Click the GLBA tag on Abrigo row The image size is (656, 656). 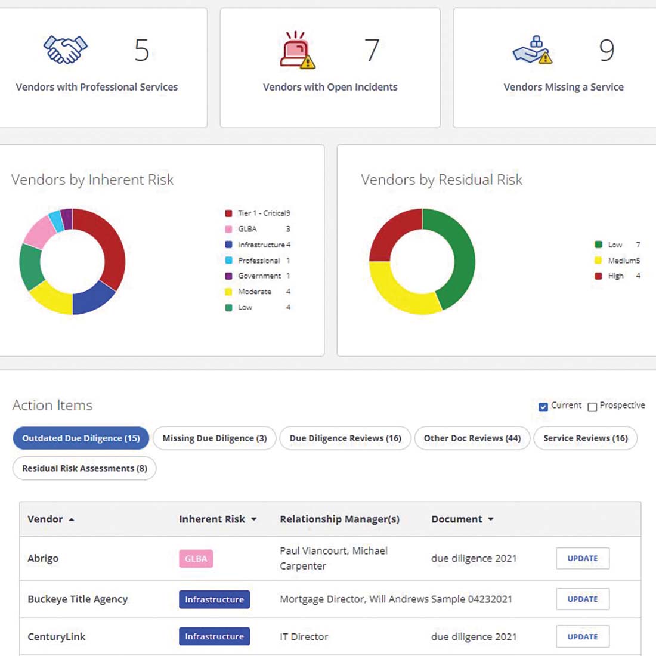(196, 559)
